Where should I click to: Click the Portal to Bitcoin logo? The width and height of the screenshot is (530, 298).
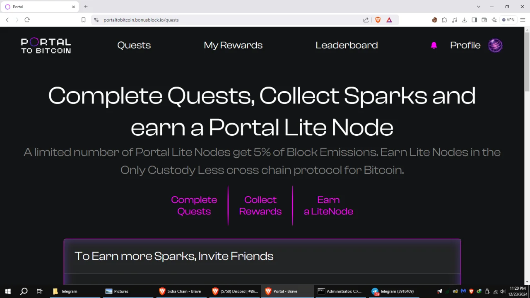point(46,46)
